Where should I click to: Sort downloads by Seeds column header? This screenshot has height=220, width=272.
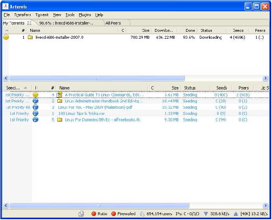[x=238, y=31]
